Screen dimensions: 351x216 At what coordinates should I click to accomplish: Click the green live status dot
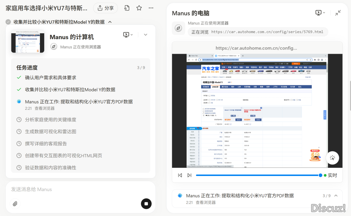[325, 175]
